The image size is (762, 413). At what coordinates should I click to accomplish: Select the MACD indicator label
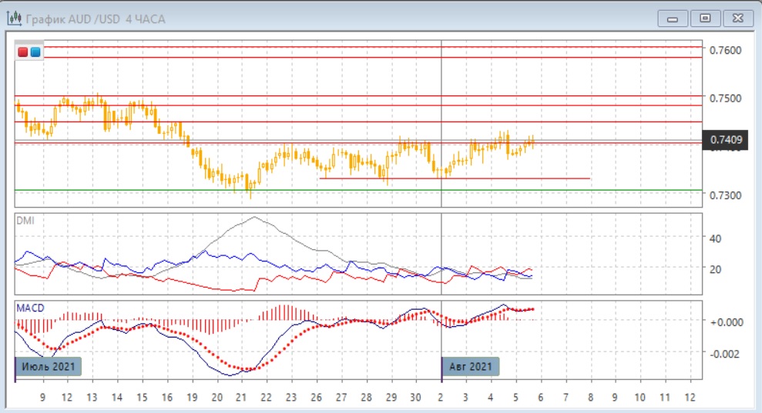(x=31, y=308)
